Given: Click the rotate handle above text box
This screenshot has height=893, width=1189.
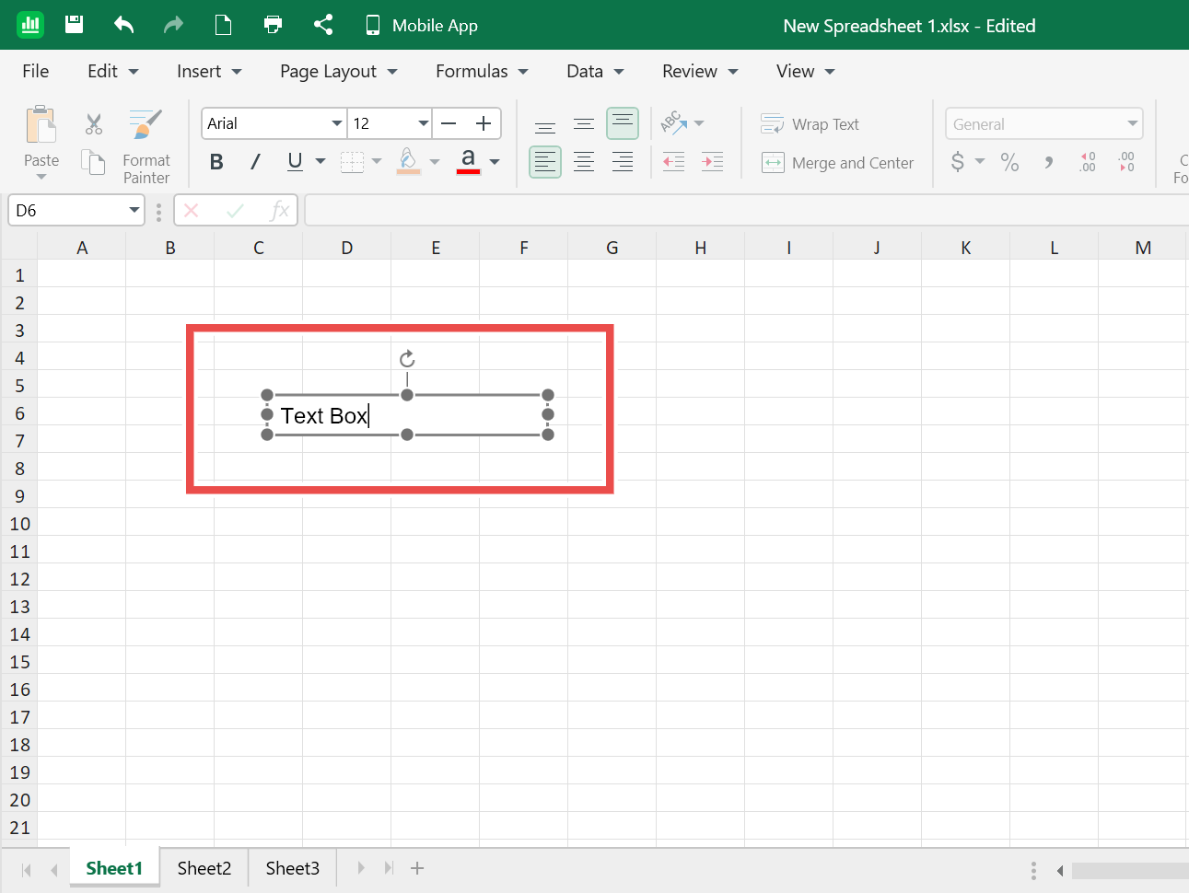Looking at the screenshot, I should coord(407,359).
